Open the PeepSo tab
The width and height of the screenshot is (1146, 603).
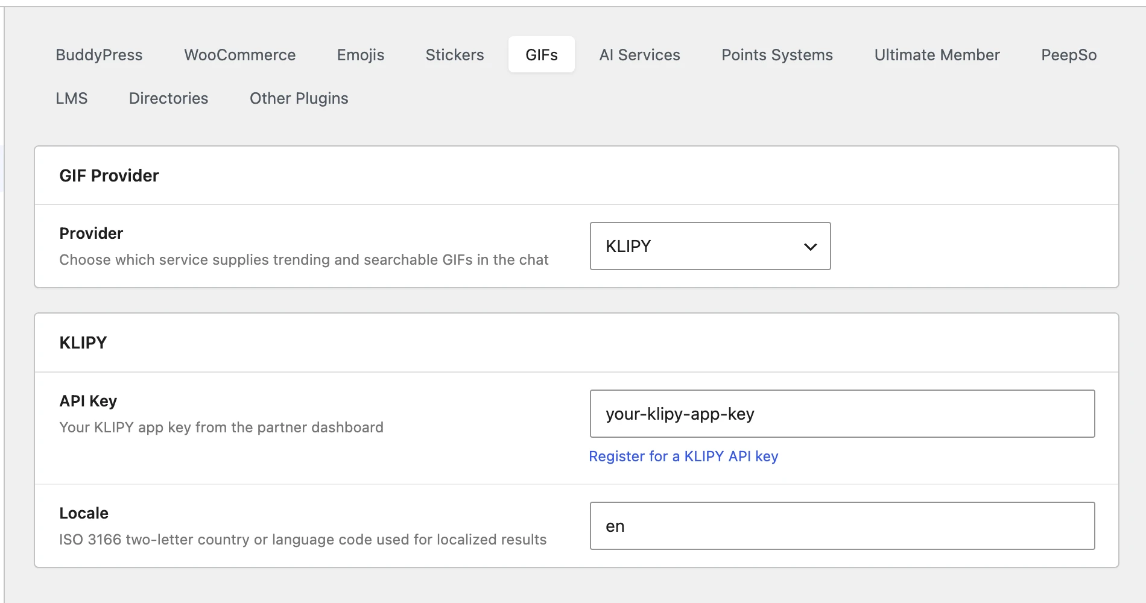pos(1069,55)
